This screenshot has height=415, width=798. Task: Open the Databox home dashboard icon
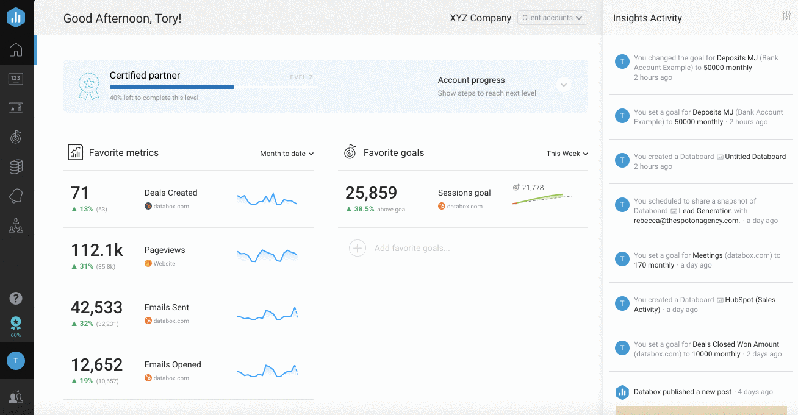pyautogui.click(x=16, y=50)
